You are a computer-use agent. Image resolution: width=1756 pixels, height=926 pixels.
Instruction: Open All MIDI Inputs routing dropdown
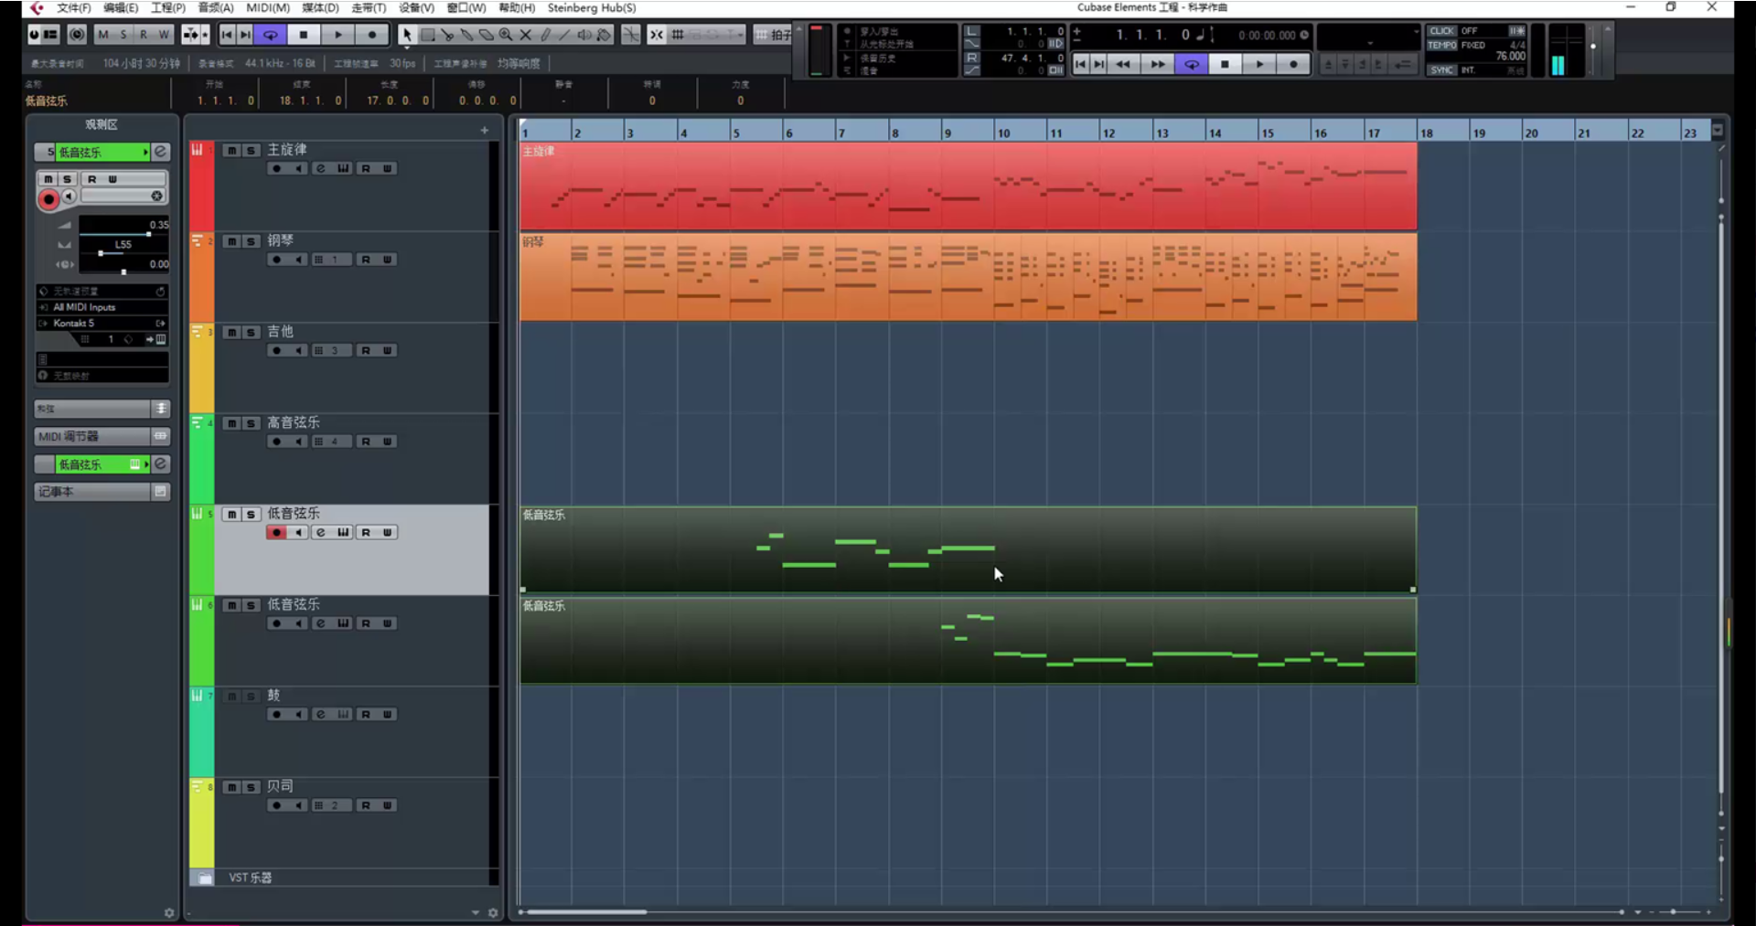coord(102,307)
